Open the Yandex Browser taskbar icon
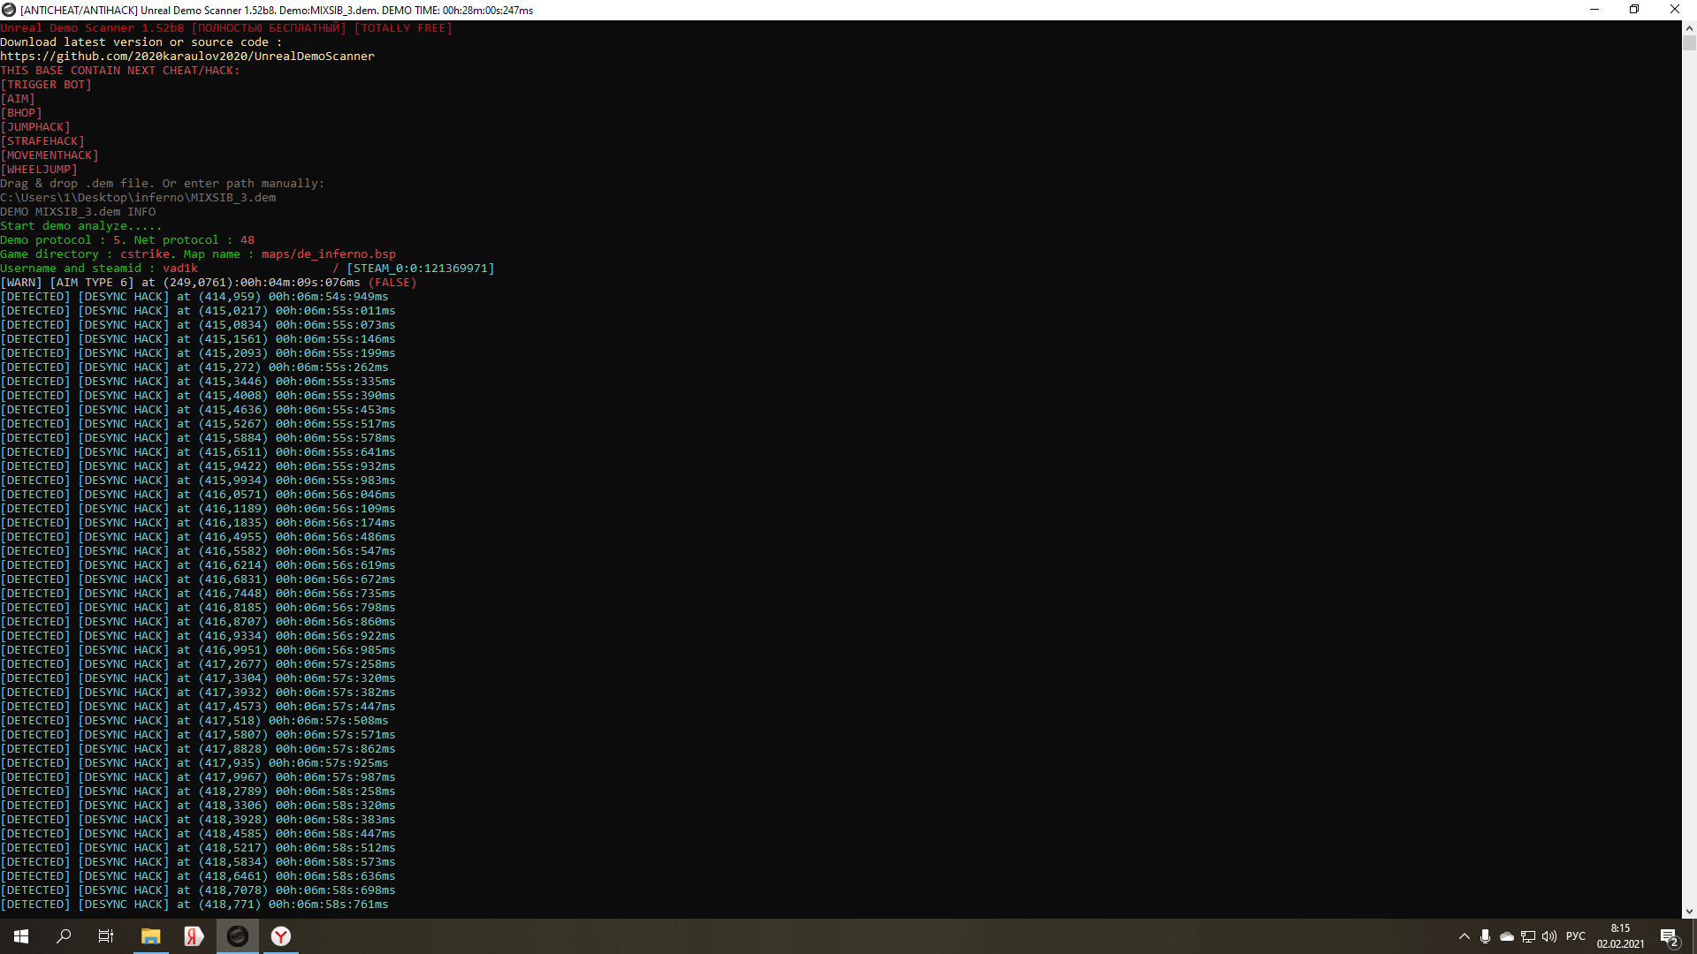Screen dimensions: 1697x954 tap(280, 936)
